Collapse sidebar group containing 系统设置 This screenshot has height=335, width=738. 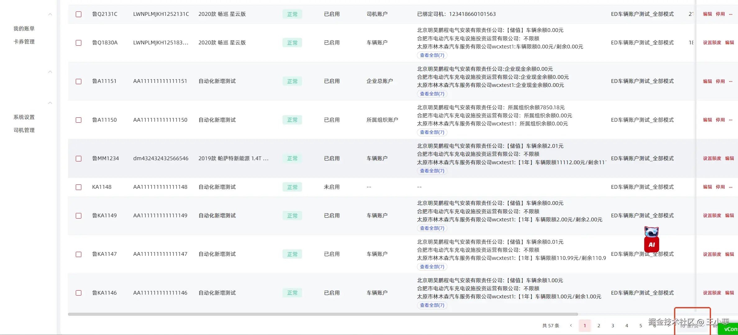50,103
